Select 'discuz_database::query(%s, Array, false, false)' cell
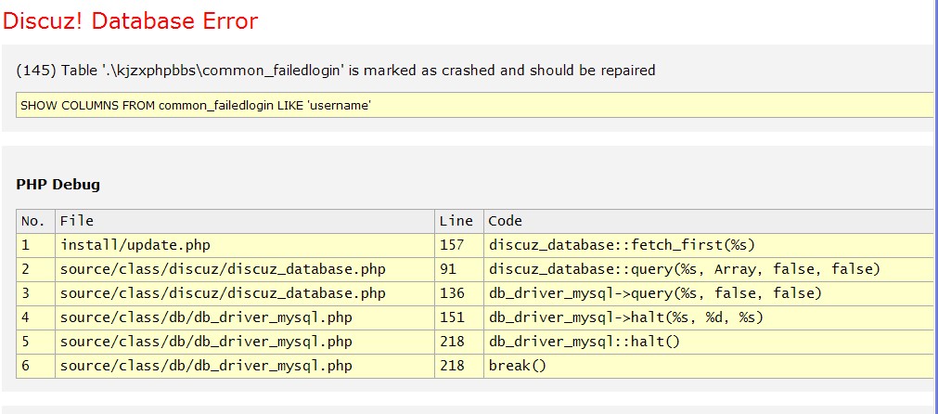This screenshot has width=938, height=414. [x=709, y=269]
